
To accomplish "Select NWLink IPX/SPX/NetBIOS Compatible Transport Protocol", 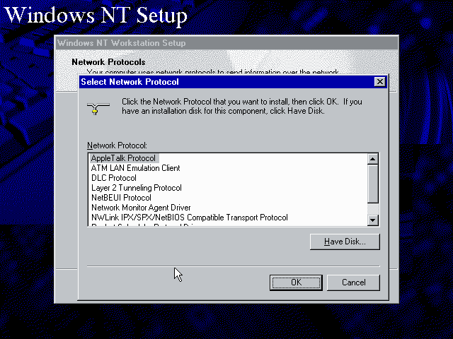I will point(189,218).
